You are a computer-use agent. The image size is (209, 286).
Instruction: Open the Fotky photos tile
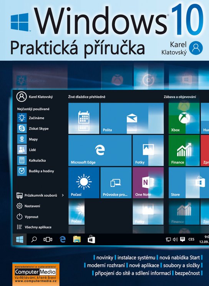[148, 150]
